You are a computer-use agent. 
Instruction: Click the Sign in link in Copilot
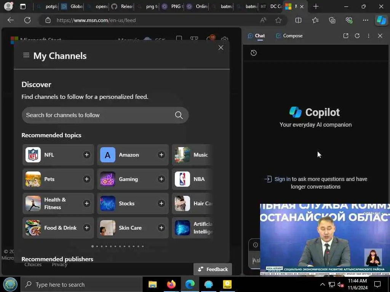(x=282, y=179)
